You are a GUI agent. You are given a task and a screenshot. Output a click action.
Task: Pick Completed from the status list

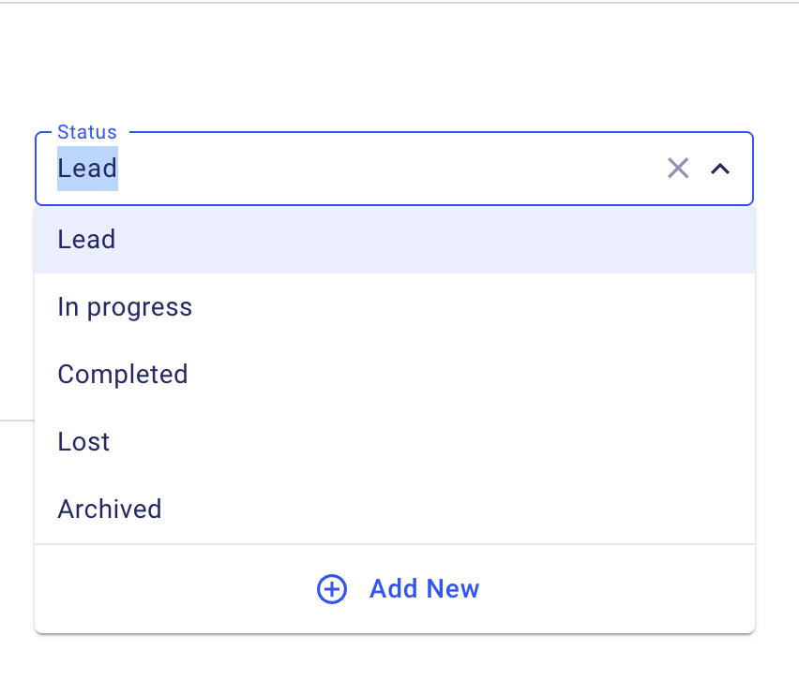tap(123, 375)
